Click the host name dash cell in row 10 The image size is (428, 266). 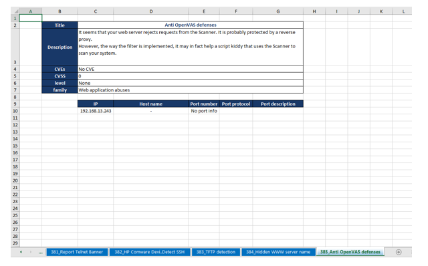(x=150, y=111)
